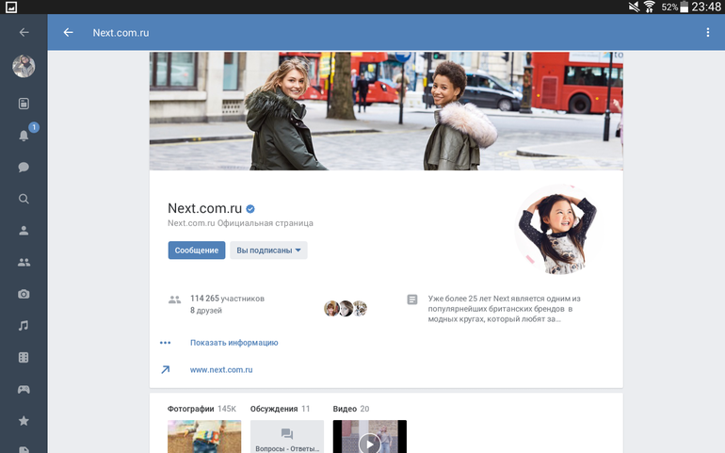The width and height of the screenshot is (725, 453).
Task: Open messages chat bubble icon
Action: coord(24,167)
